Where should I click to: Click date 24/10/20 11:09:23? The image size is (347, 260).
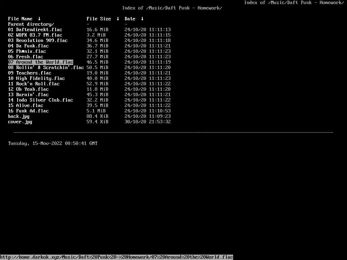coord(147,116)
